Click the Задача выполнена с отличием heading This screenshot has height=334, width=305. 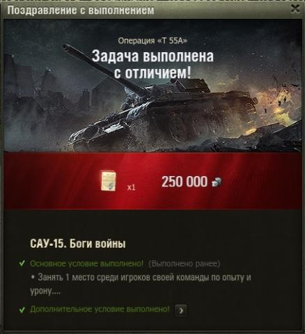coord(152,65)
